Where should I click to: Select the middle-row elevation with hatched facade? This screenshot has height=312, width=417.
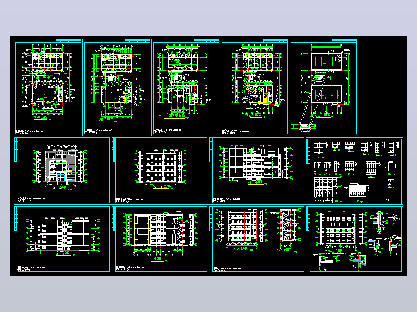(60, 164)
